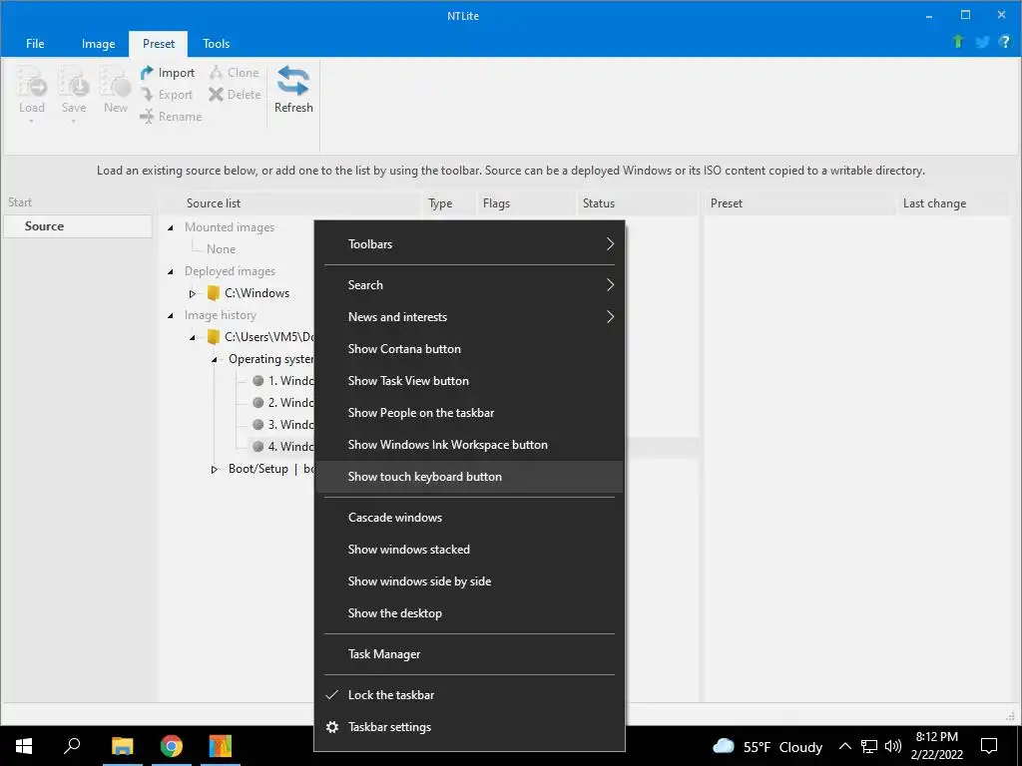Click the network tray icon

[869, 746]
